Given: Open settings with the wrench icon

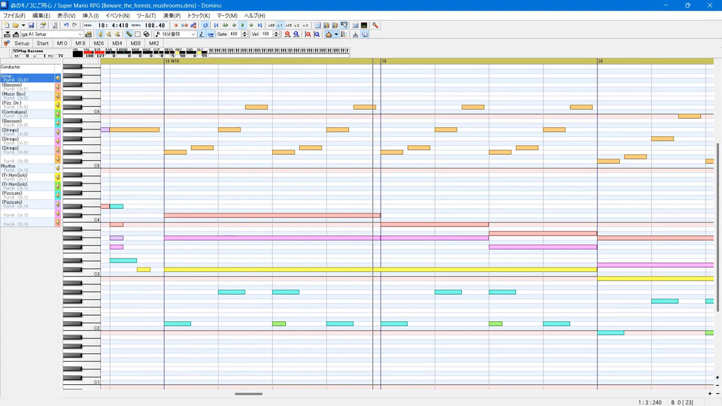Looking at the screenshot, I should click(375, 26).
